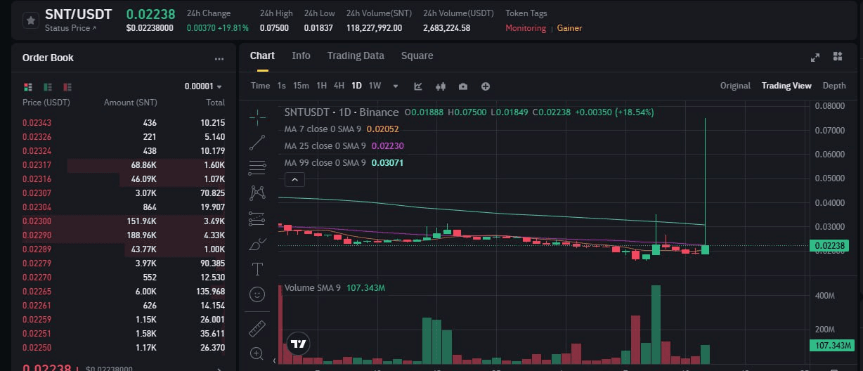Show both buy and sell orders view
The image size is (863, 371).
(28, 86)
